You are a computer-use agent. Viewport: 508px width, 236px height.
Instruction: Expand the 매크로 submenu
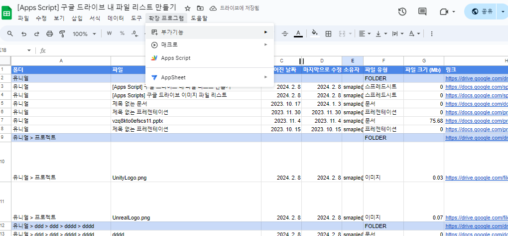[x=210, y=44]
